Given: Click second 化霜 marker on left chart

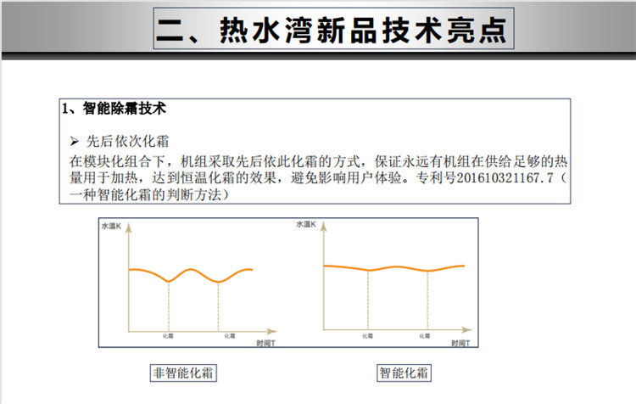Looking at the screenshot, I should click(228, 336).
